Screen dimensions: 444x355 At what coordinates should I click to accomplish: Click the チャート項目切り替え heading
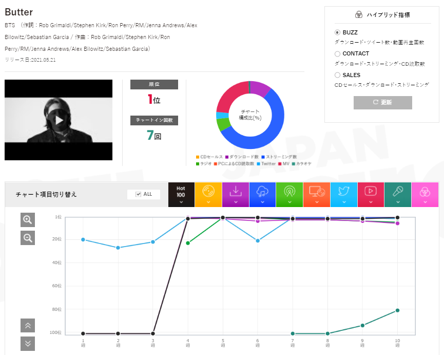[46, 194]
